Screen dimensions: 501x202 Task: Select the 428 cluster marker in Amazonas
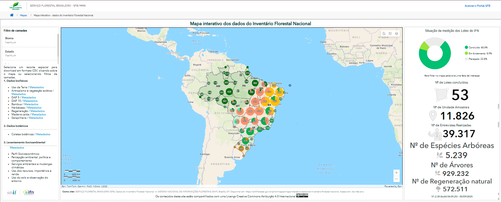click(x=229, y=92)
